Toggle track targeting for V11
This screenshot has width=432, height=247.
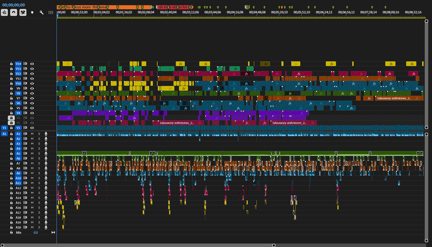[18, 79]
